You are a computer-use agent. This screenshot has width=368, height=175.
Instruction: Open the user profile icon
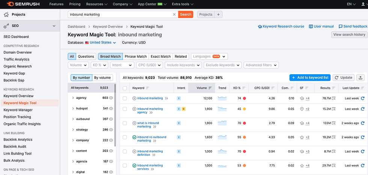363,4
